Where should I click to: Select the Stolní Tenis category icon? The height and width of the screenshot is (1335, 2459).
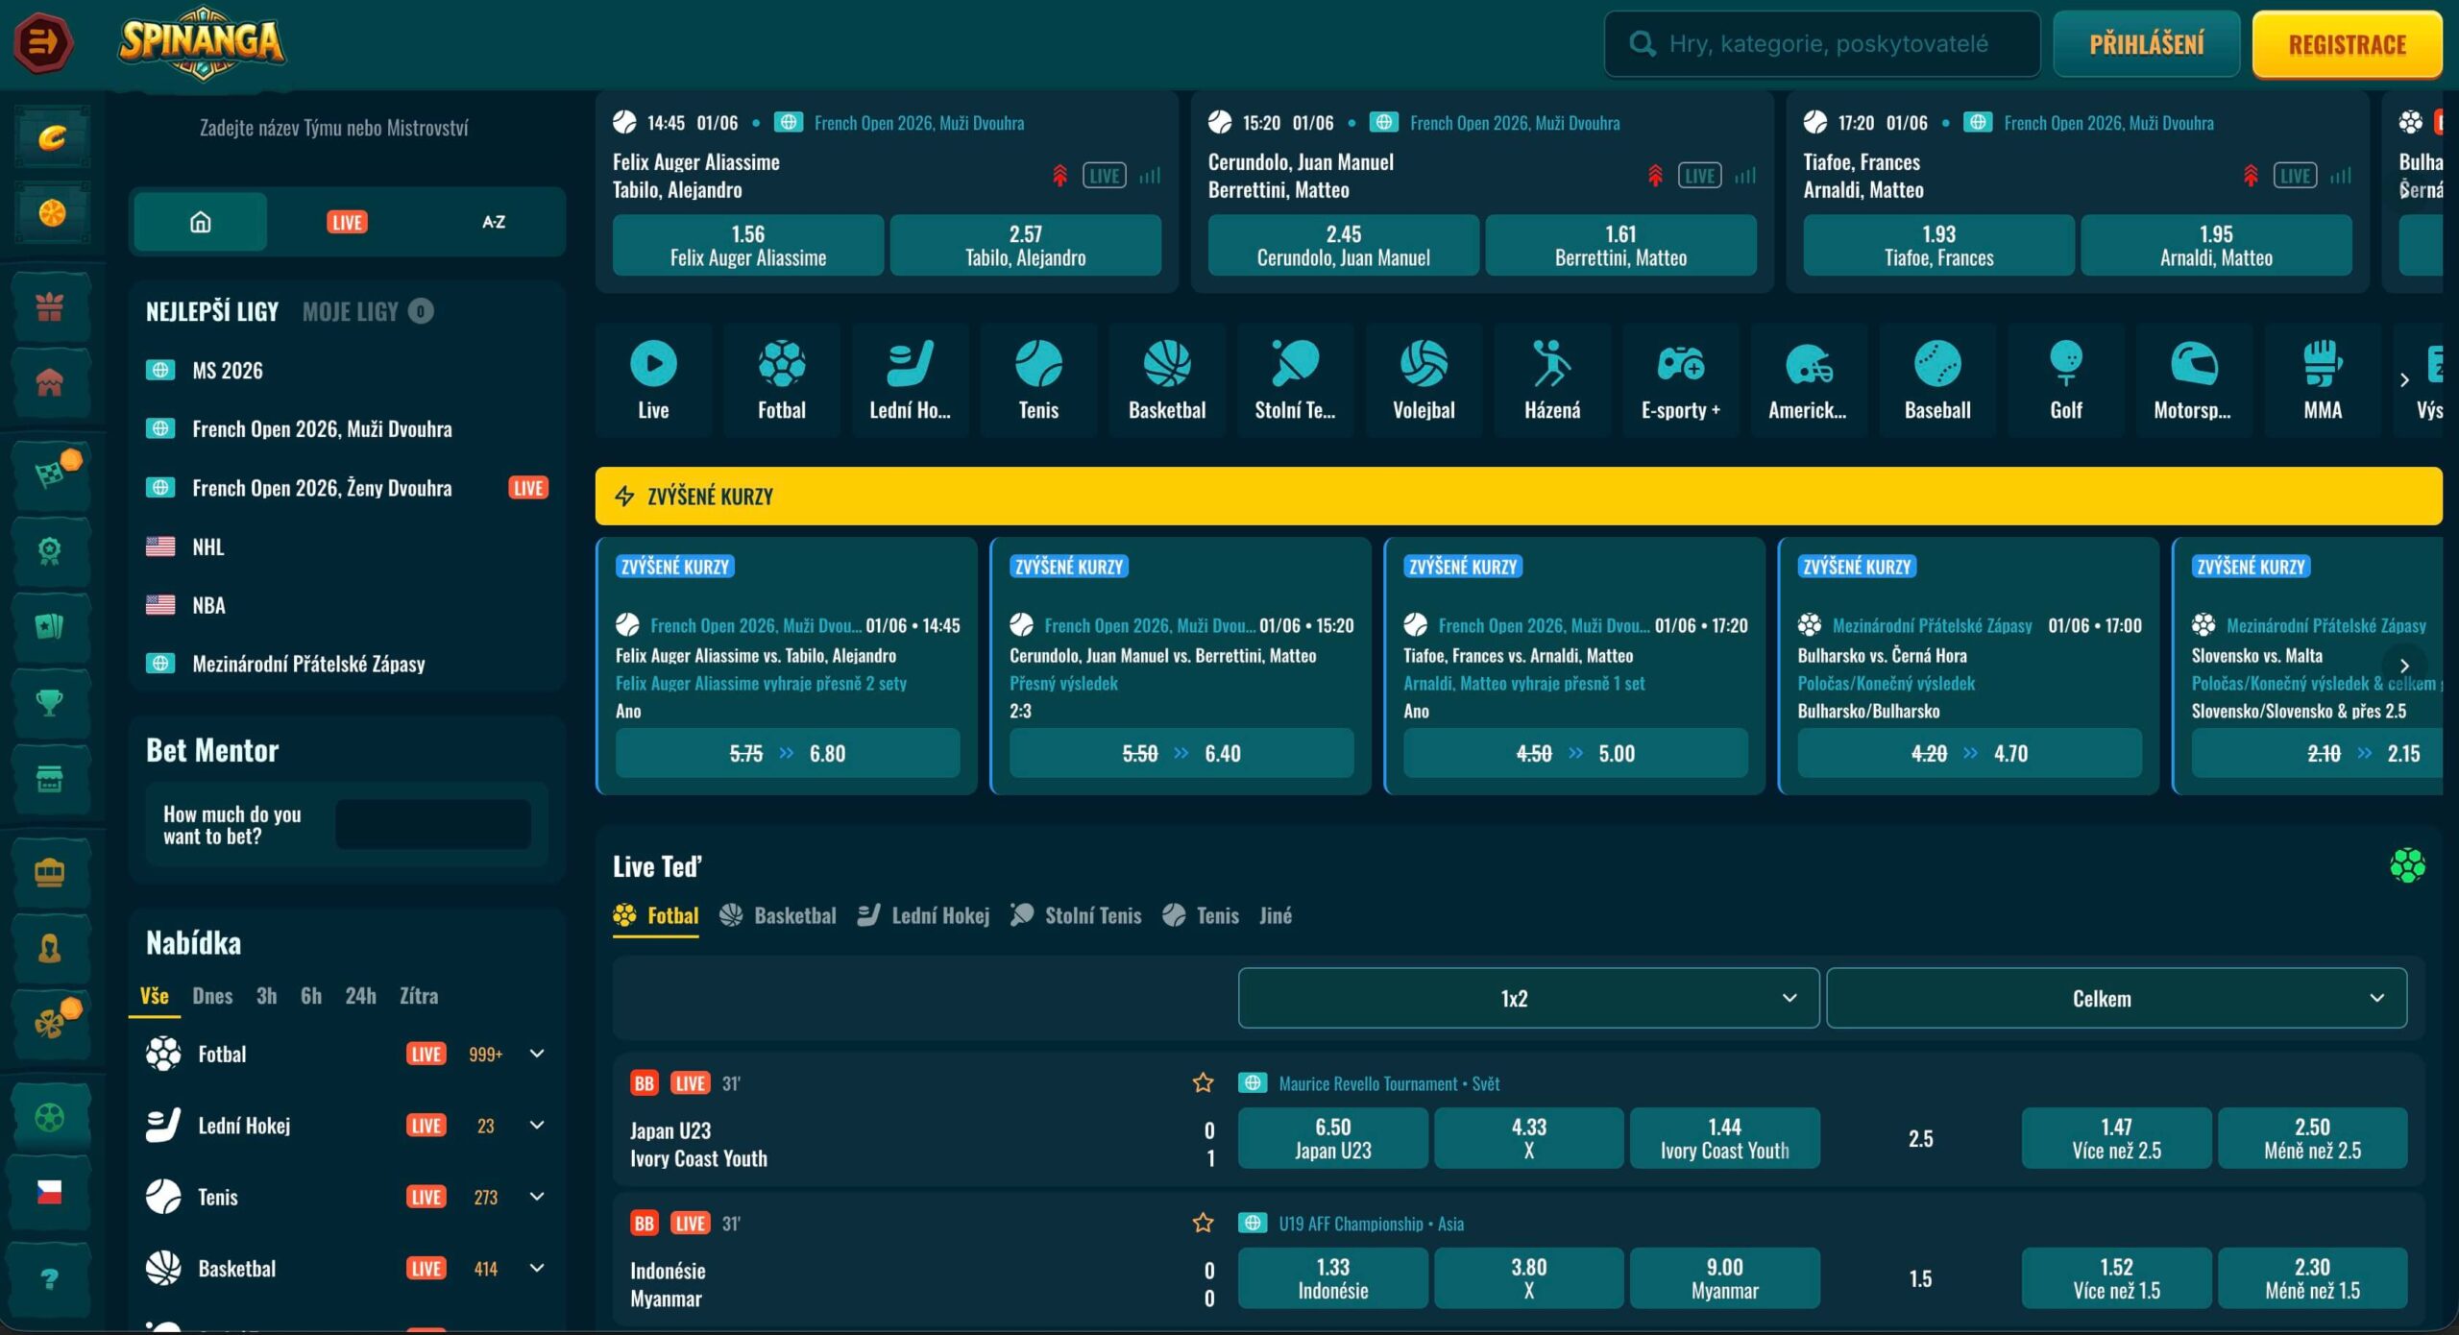pos(1295,380)
